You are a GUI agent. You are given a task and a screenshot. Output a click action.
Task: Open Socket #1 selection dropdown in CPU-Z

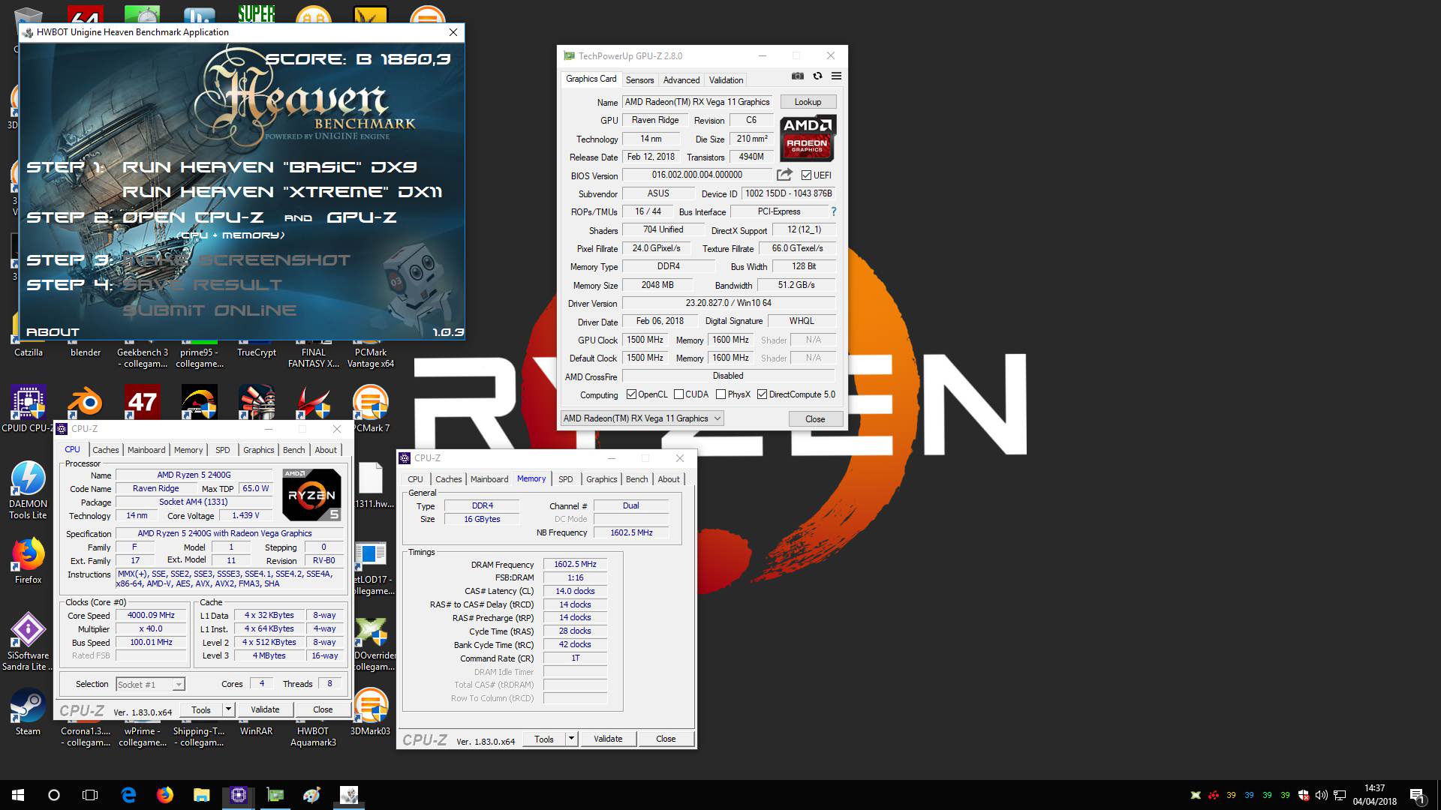pos(150,684)
